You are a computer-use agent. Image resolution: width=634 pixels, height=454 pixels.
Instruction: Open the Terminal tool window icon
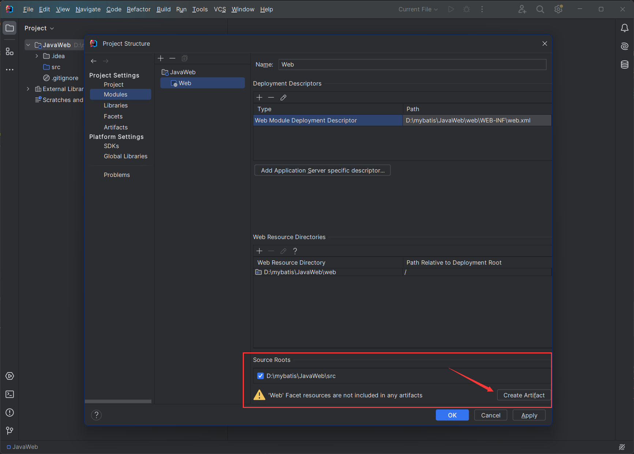pyautogui.click(x=10, y=394)
